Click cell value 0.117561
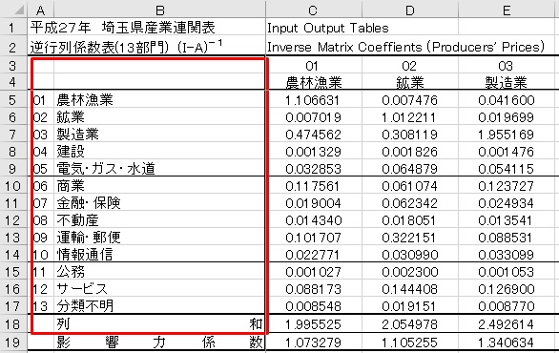The height and width of the screenshot is (353, 559). (314, 186)
